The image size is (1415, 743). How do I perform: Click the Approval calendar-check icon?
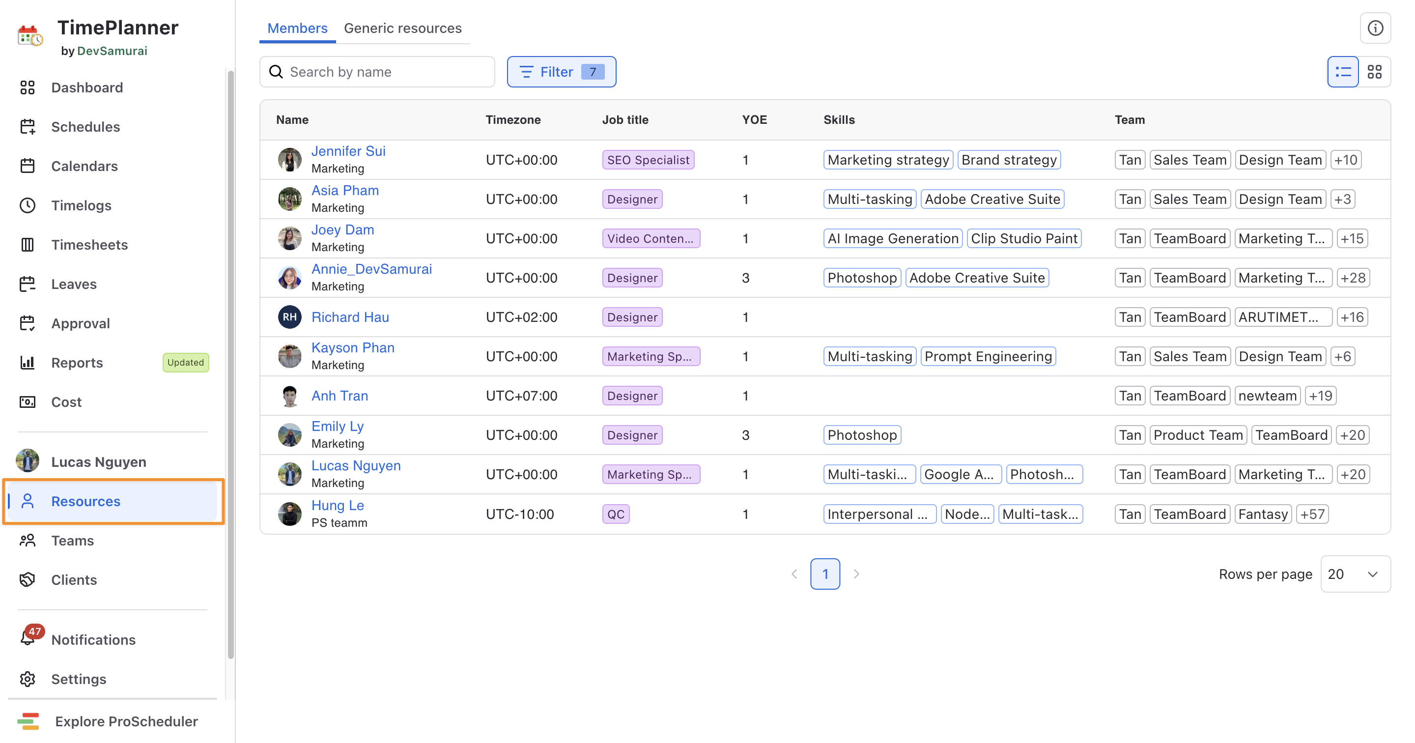[28, 323]
